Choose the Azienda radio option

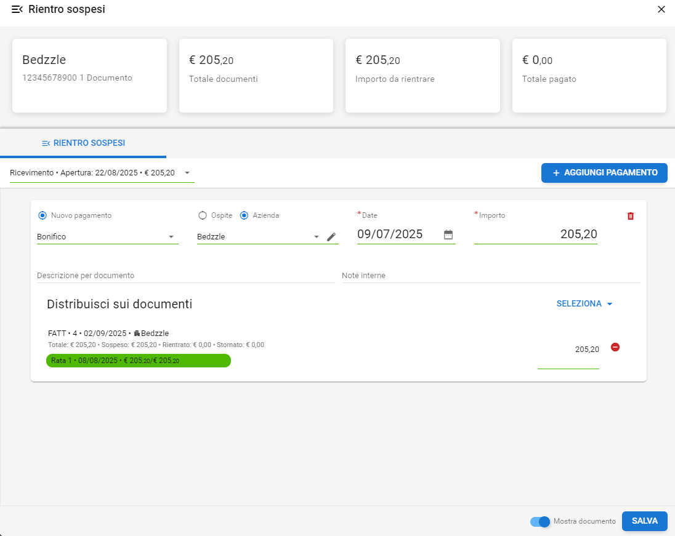point(244,215)
